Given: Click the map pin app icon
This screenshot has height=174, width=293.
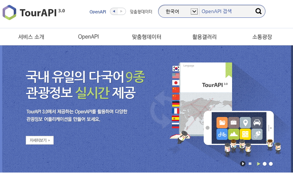Looking at the screenshot, I should coord(245,122).
